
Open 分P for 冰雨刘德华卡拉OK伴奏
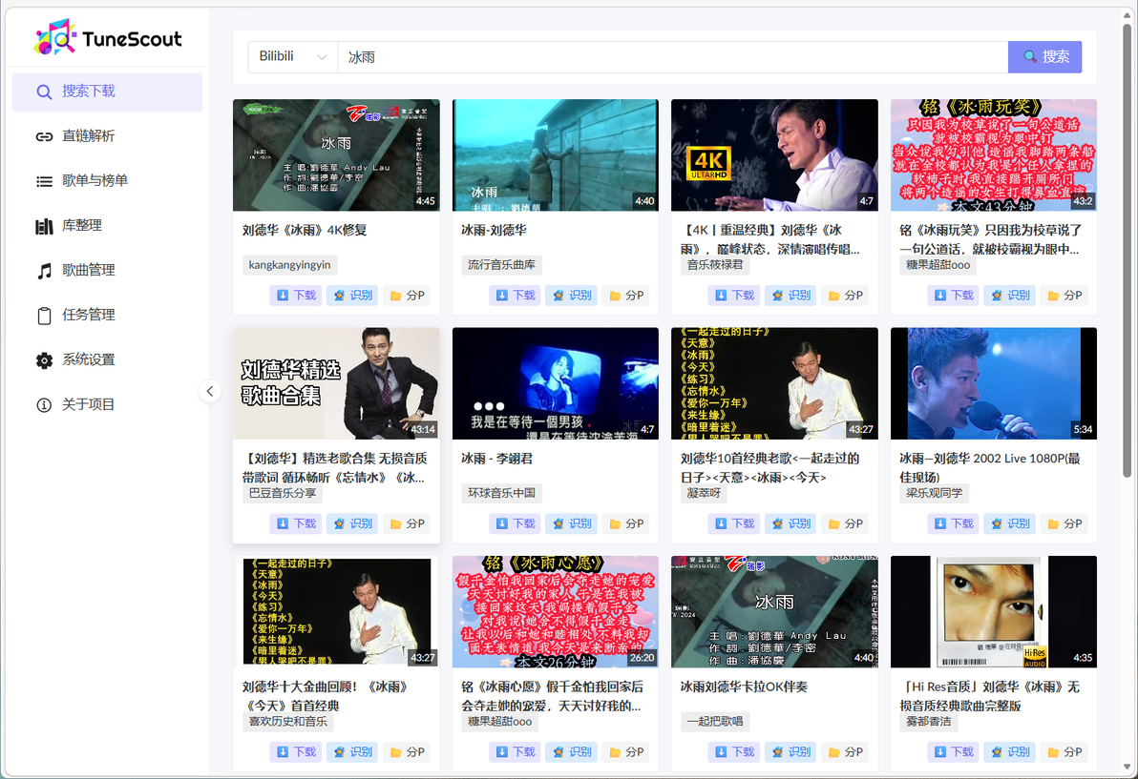point(846,751)
